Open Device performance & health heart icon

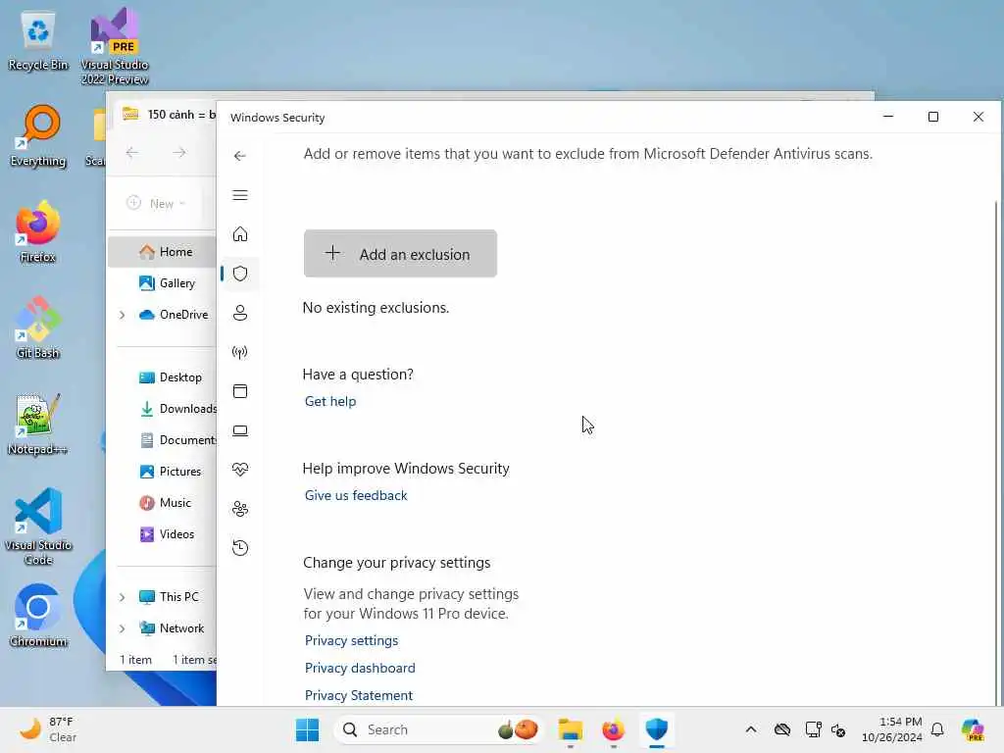click(x=240, y=470)
